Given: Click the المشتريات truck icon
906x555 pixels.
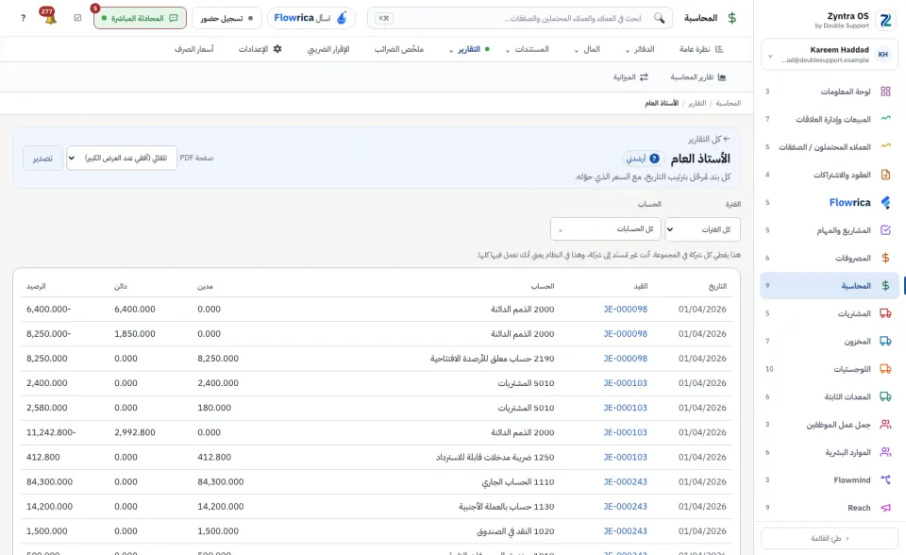Looking at the screenshot, I should (885, 313).
